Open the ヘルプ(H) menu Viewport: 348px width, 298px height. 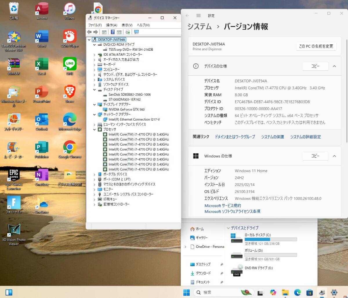pos(143,25)
